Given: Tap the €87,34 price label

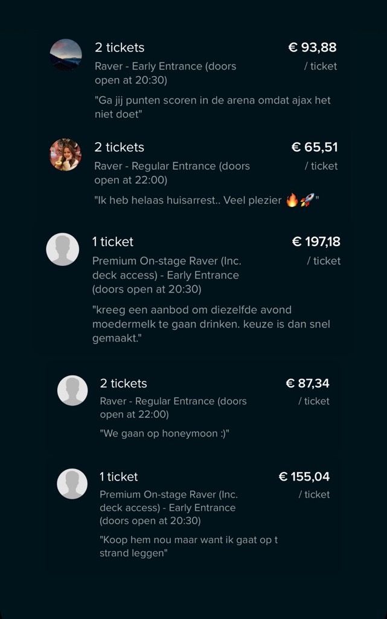Looking at the screenshot, I should pos(307,383).
